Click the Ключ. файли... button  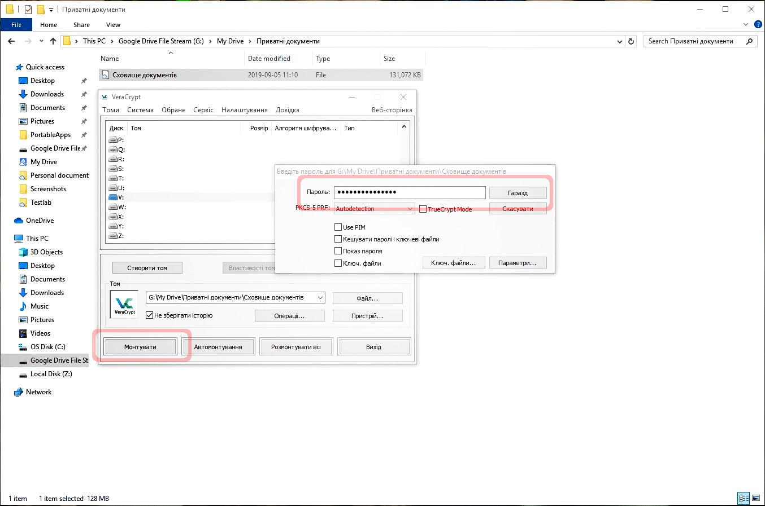coord(453,263)
